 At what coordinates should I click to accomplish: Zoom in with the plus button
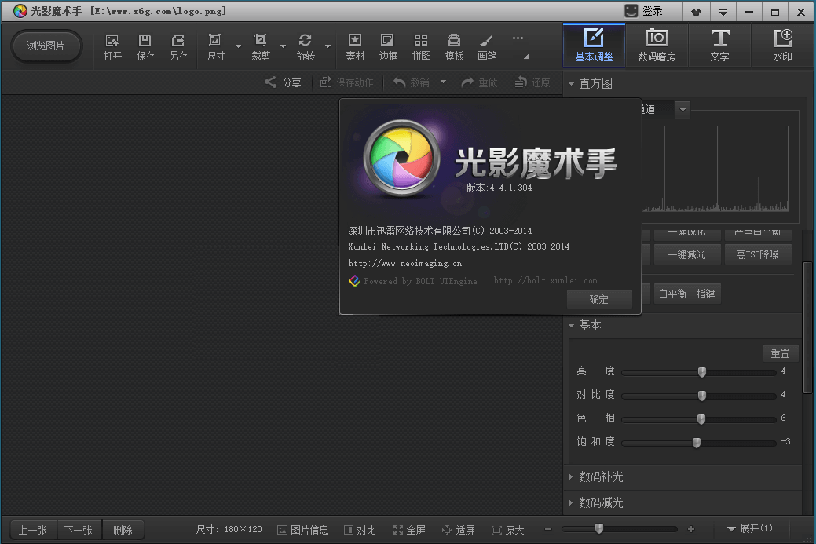pyautogui.click(x=691, y=529)
